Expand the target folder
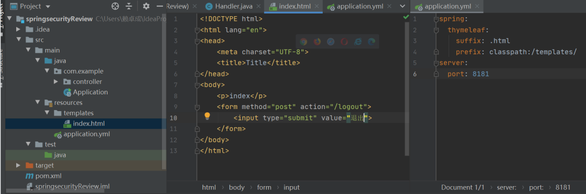This screenshot has width=586, height=194. coord(18,165)
